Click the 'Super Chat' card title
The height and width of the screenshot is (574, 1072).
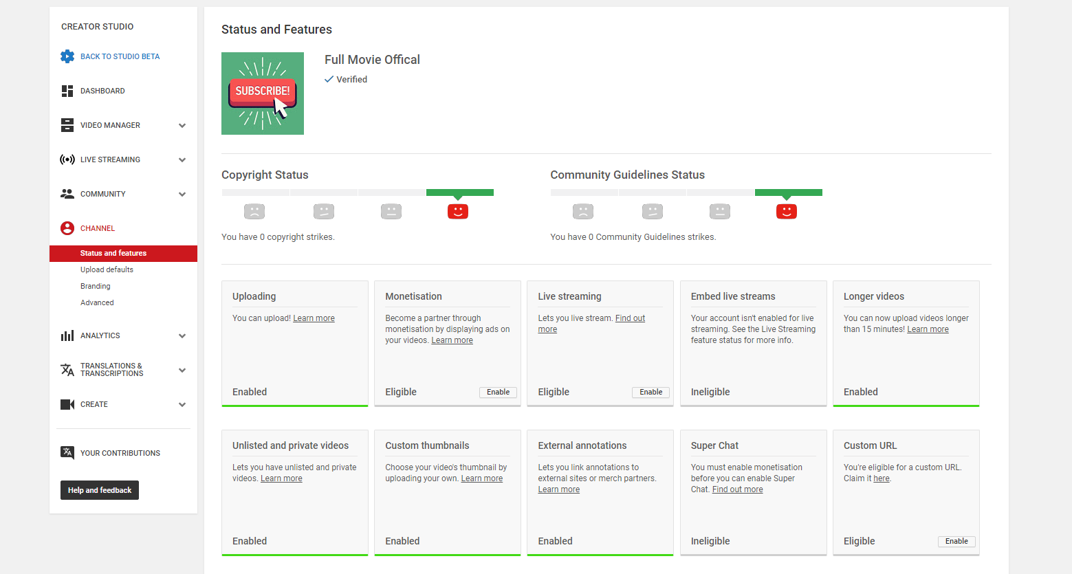pyautogui.click(x=714, y=445)
